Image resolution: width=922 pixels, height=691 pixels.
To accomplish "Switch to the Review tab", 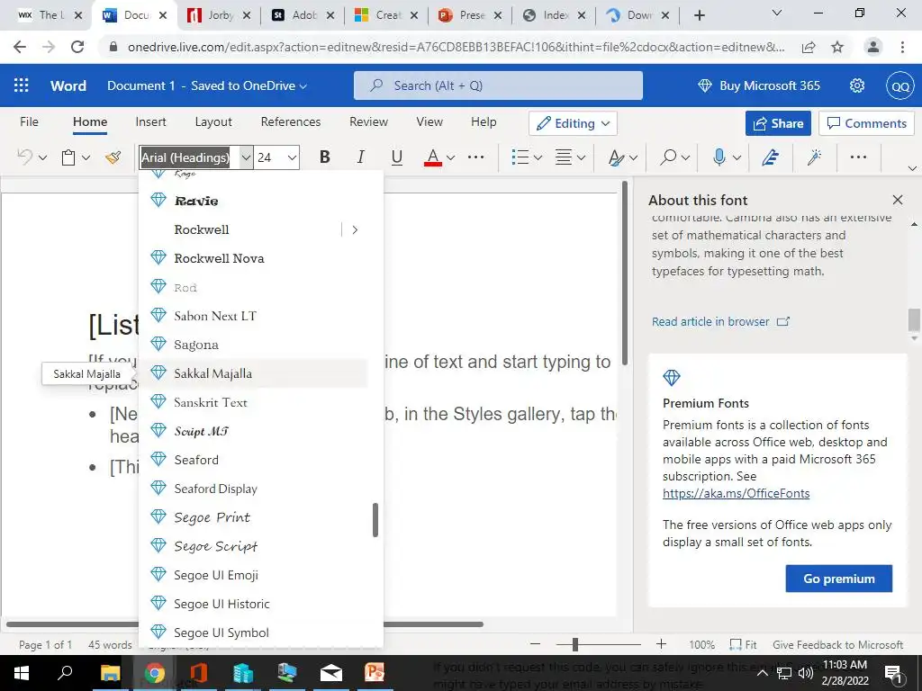I will coord(368,121).
